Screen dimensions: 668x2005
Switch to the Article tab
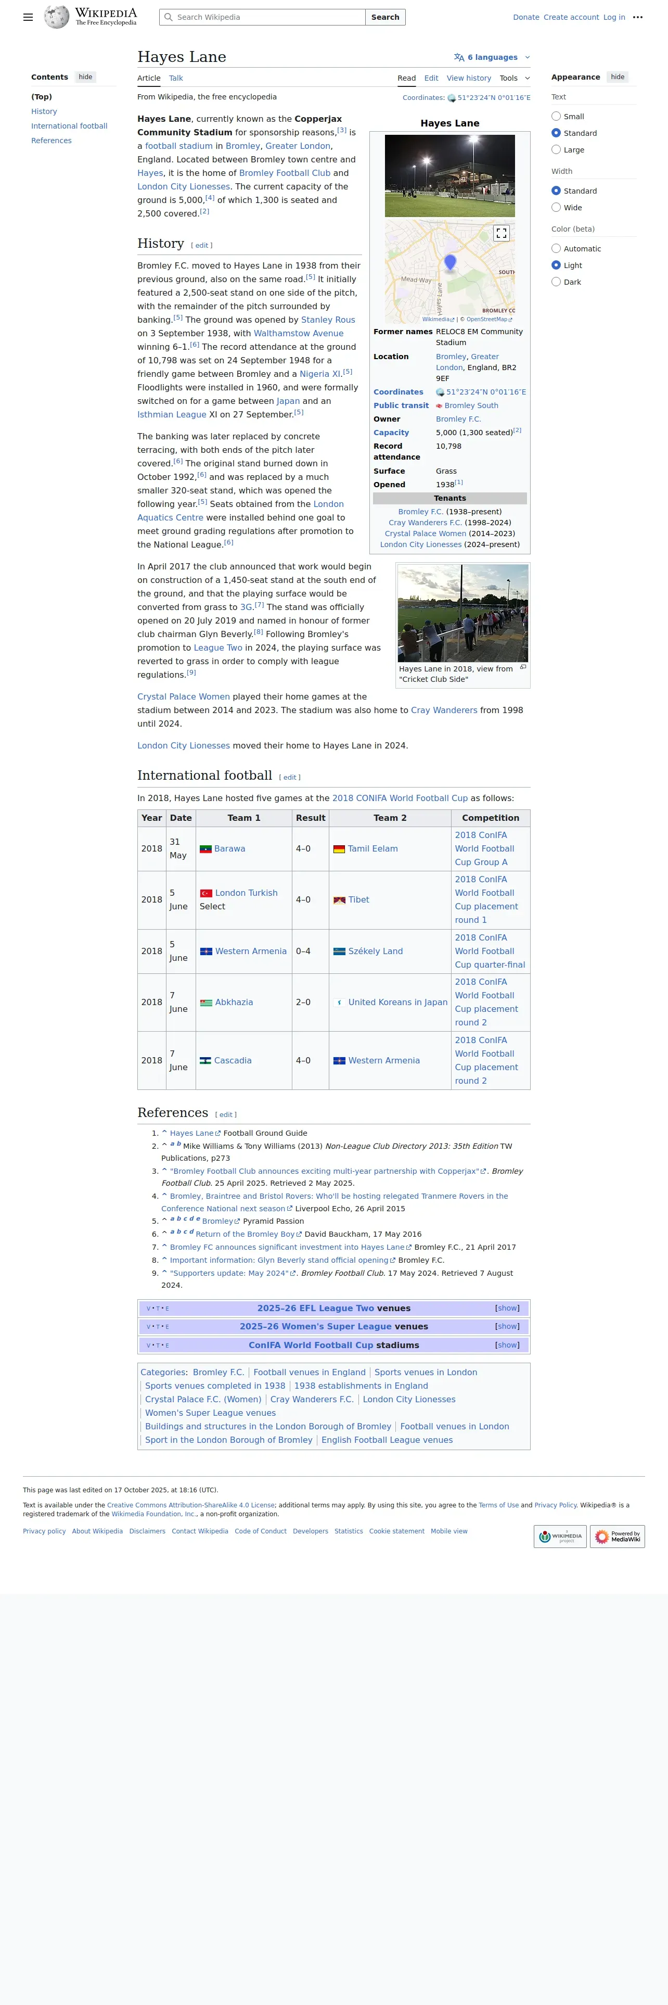[x=148, y=78]
